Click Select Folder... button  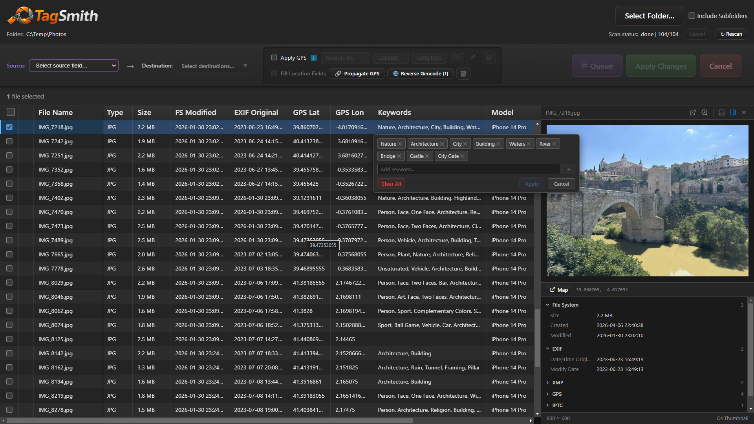pyautogui.click(x=650, y=16)
